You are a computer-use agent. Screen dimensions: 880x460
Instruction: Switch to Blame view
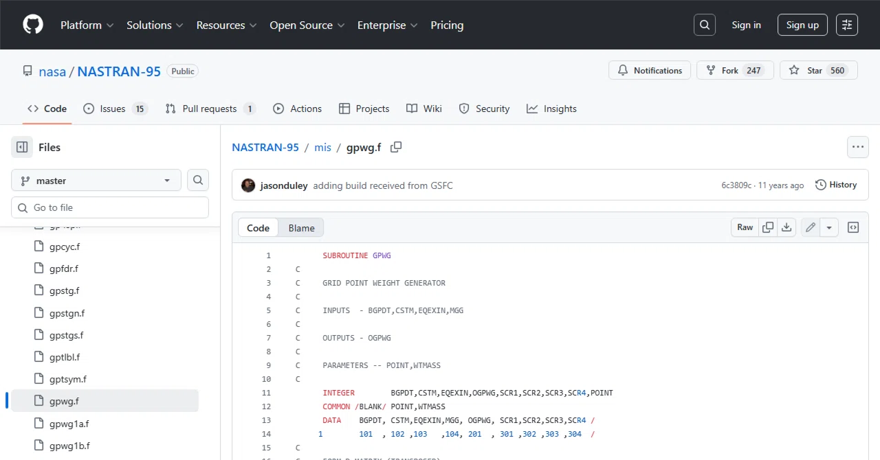[301, 228]
